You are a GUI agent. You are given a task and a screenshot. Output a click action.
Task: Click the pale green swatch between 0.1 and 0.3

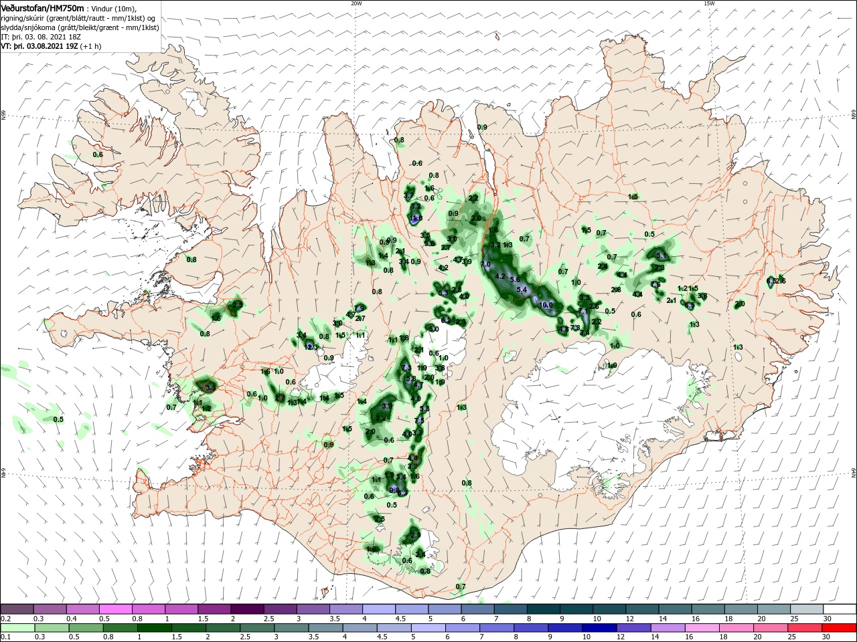tap(17, 627)
